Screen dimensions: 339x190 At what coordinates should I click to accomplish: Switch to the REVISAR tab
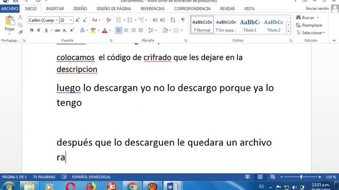pyautogui.click(x=227, y=9)
